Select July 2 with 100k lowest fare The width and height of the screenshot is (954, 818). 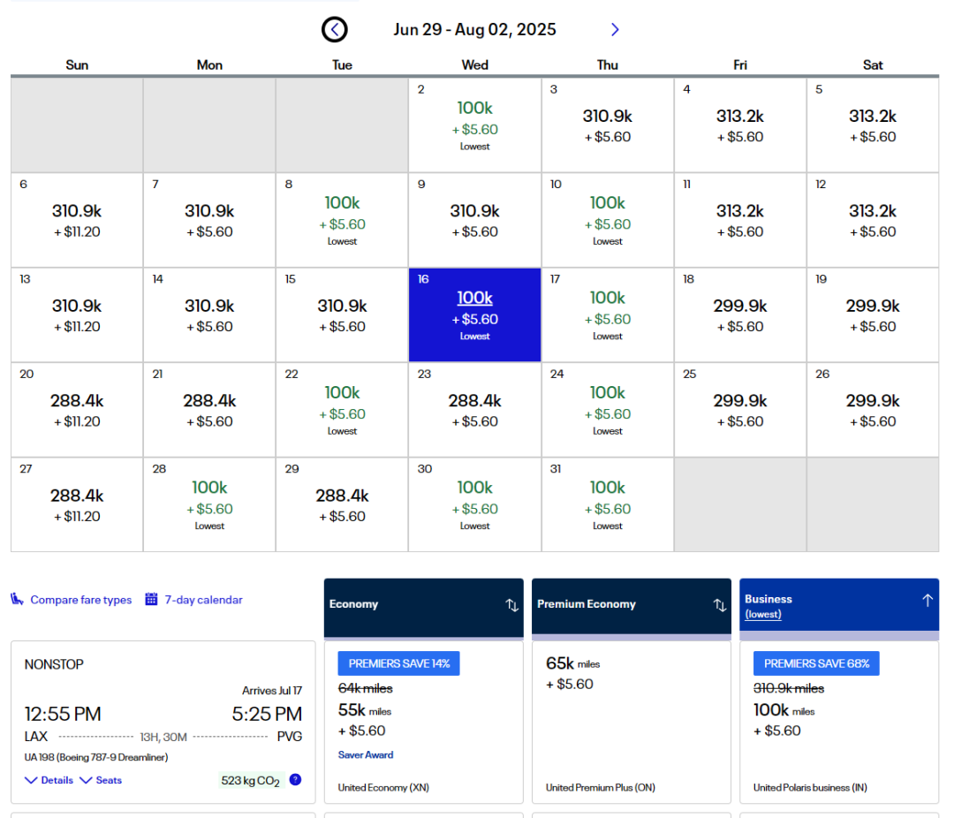[x=474, y=125]
